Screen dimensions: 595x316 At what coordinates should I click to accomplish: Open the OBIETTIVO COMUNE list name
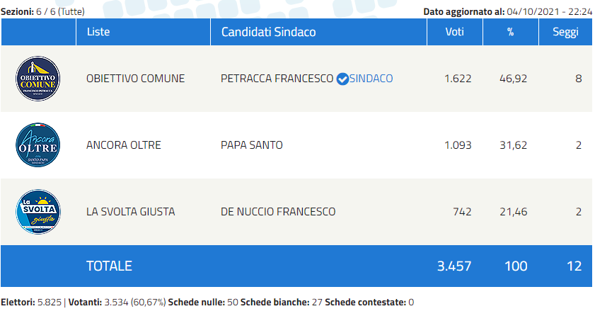tap(135, 79)
